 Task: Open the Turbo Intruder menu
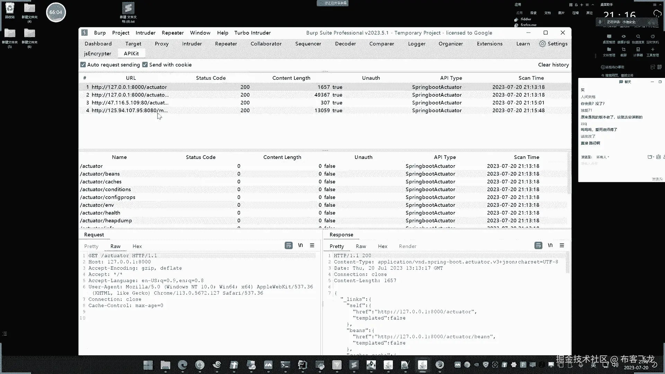252,33
